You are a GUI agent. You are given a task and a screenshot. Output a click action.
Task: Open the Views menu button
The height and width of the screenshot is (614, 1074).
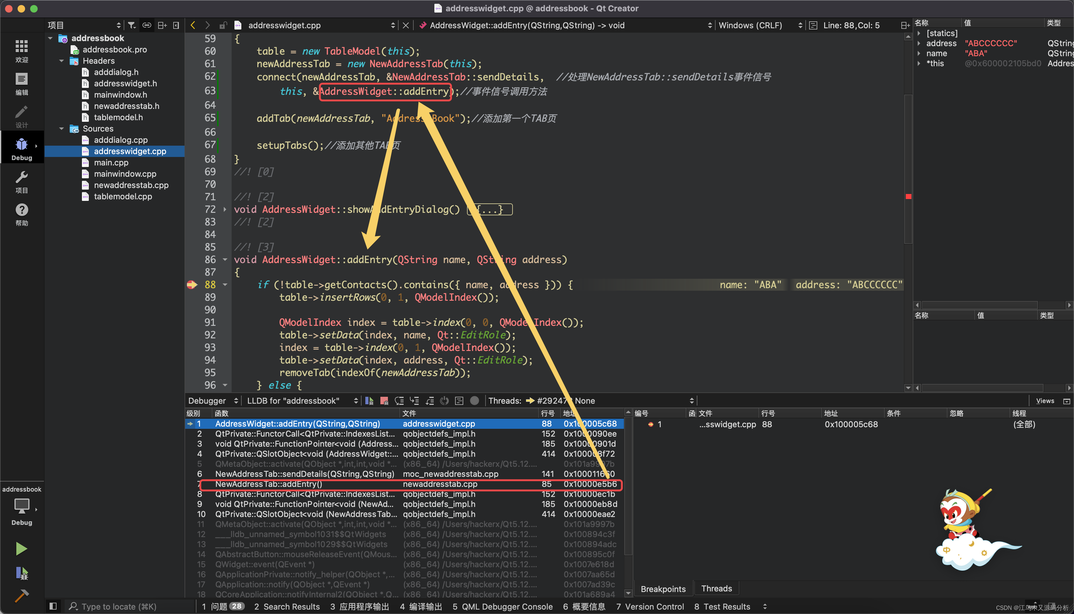click(x=1045, y=401)
